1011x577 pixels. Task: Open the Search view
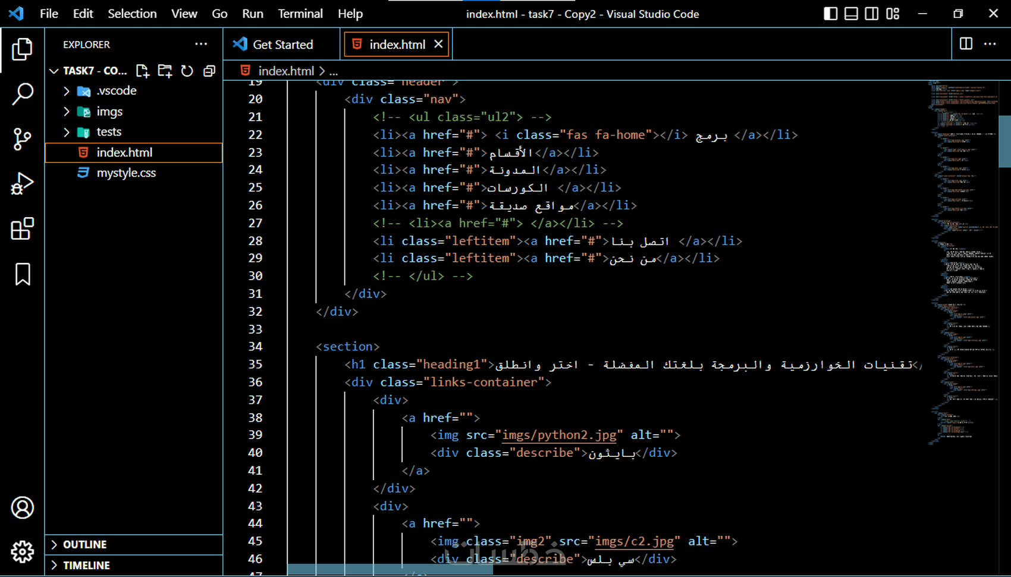[22, 94]
